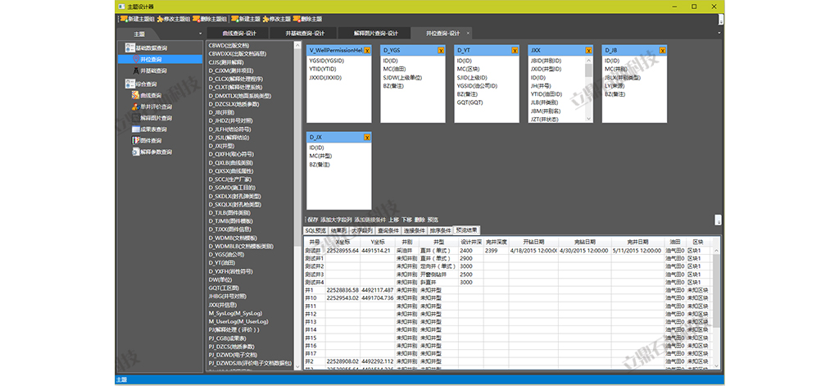Viewport: 839px width, 386px height.
Task: Close the V_WellPermissionHel table box
Action: (367, 50)
